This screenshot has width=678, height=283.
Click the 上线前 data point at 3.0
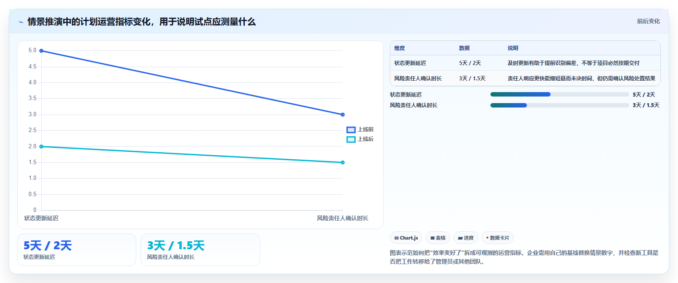[x=343, y=115]
